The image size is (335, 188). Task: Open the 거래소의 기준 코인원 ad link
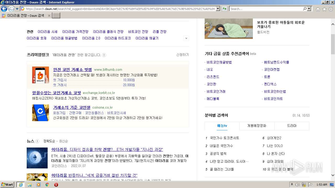point(72,108)
